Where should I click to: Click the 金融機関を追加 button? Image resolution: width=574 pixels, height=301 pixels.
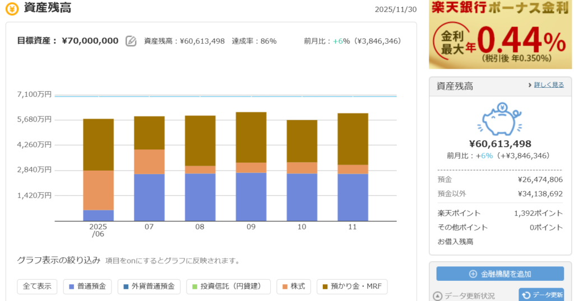click(x=500, y=274)
